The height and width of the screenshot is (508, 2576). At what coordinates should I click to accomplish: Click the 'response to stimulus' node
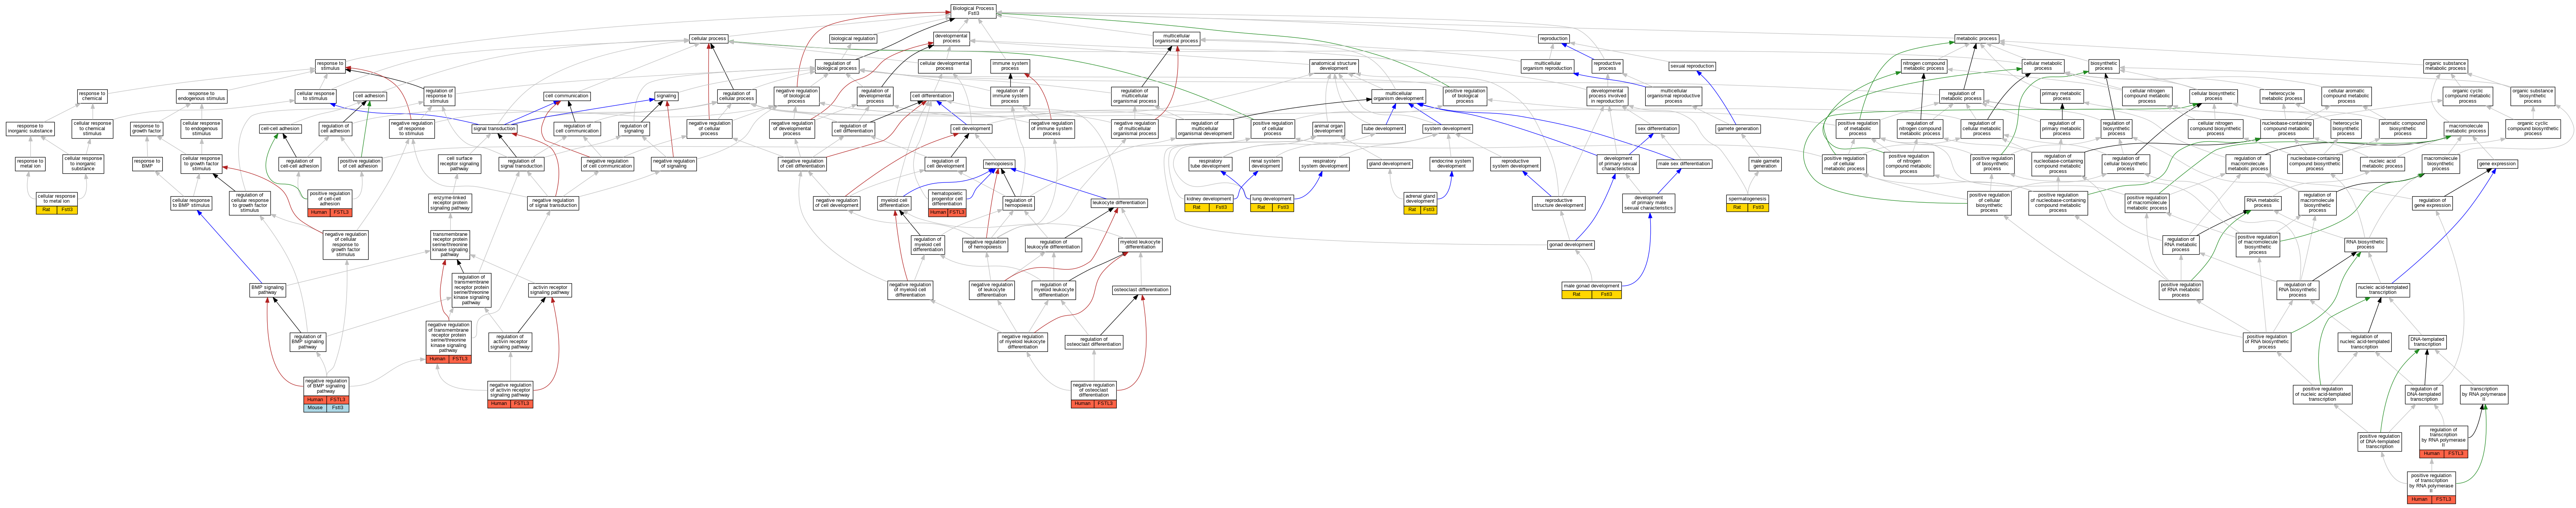pos(330,66)
